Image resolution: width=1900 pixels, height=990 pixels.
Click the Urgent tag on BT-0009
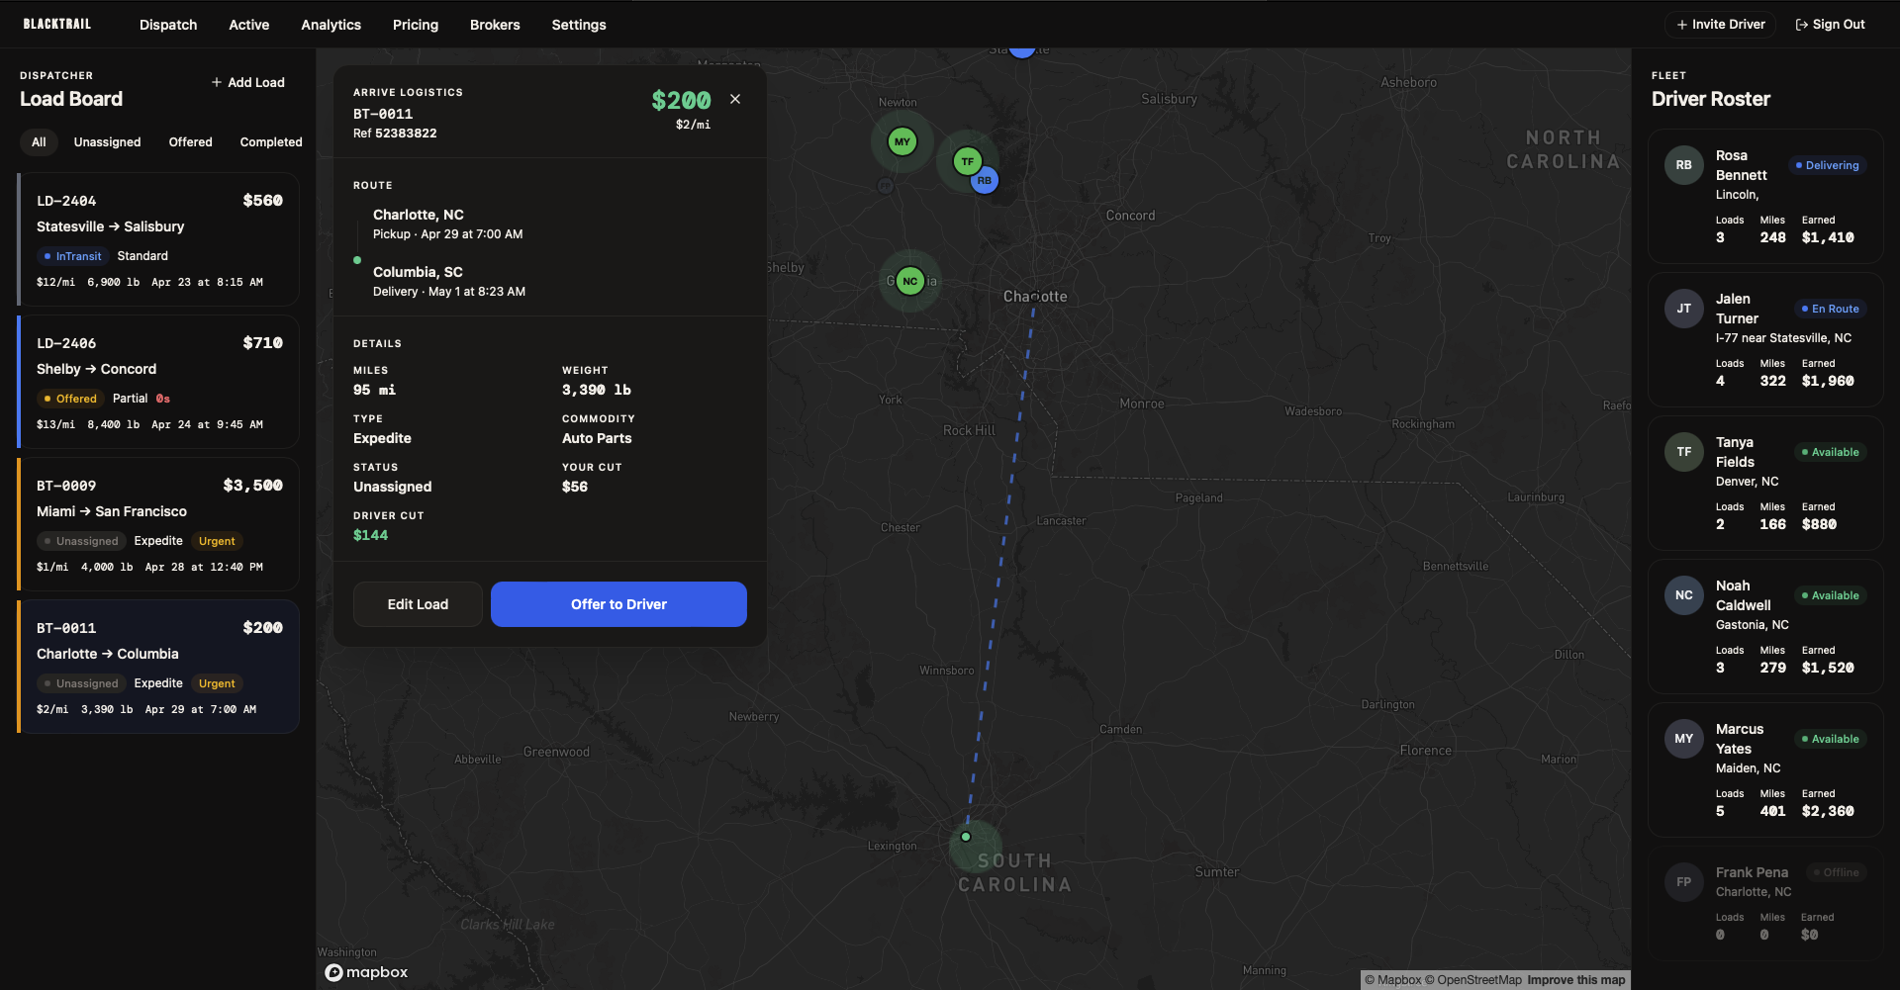click(x=217, y=541)
